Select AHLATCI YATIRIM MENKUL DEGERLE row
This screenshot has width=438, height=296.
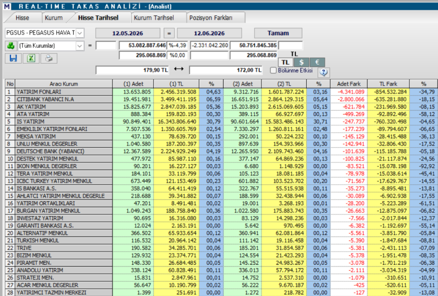[221, 196]
